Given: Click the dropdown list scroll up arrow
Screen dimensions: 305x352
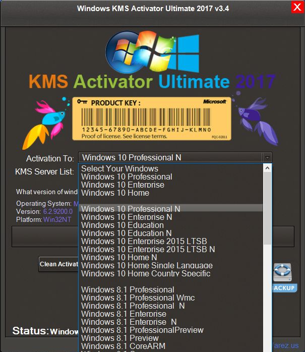Looking at the screenshot, I should (267, 168).
